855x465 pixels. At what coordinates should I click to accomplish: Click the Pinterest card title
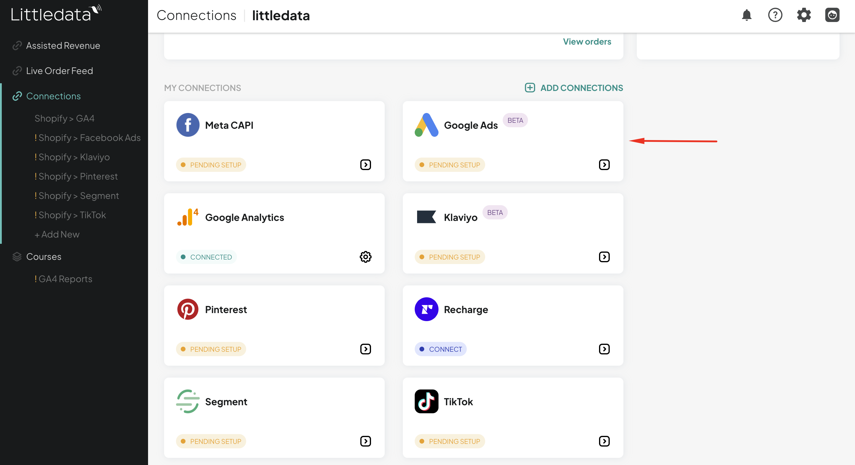pyautogui.click(x=226, y=310)
